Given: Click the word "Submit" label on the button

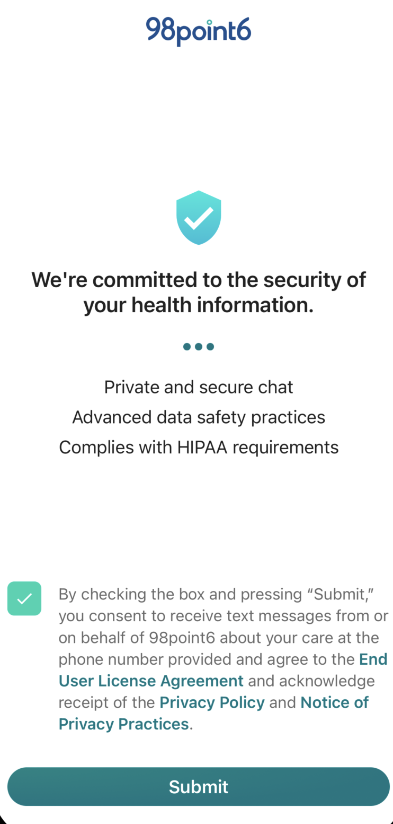Looking at the screenshot, I should 199,786.
